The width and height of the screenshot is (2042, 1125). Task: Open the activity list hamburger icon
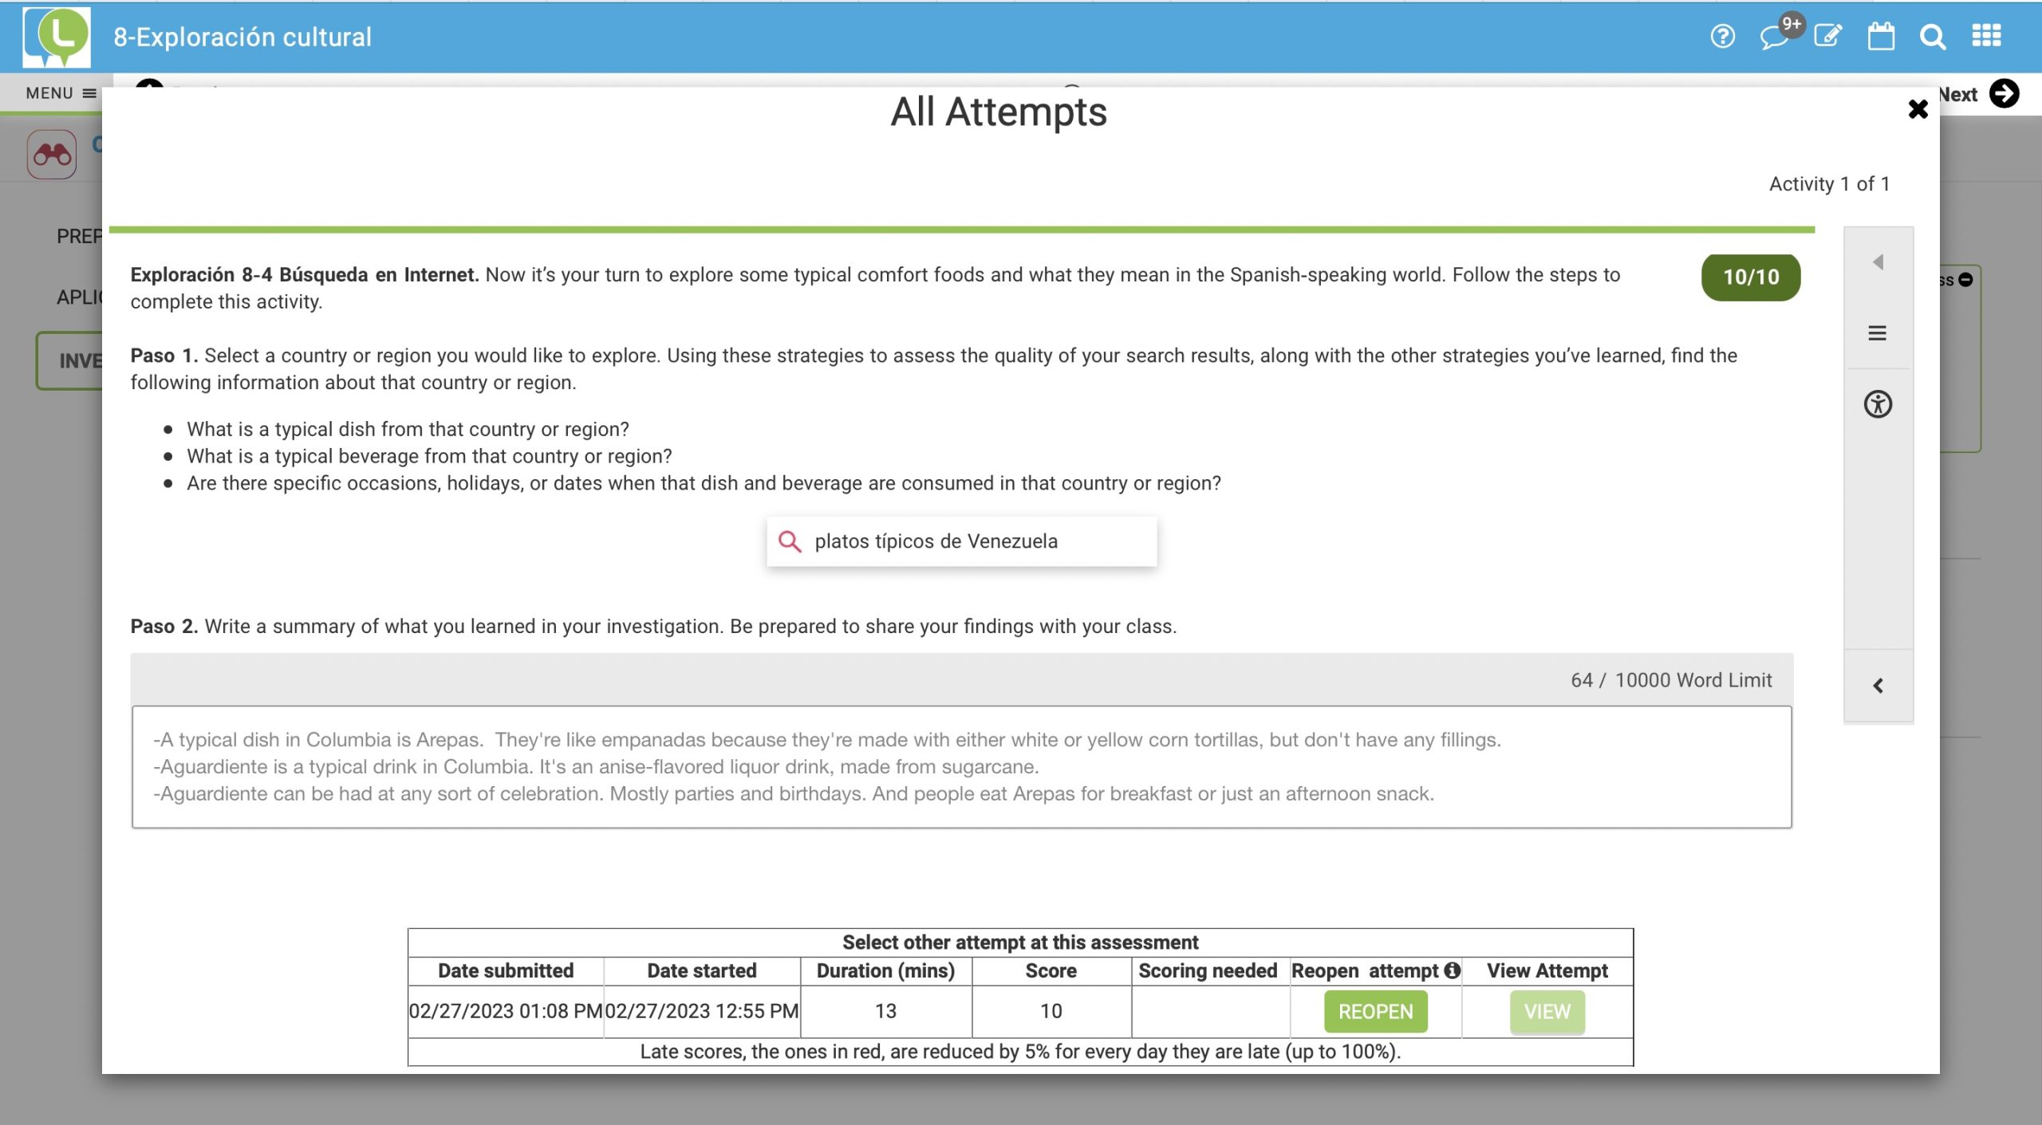tap(1877, 333)
